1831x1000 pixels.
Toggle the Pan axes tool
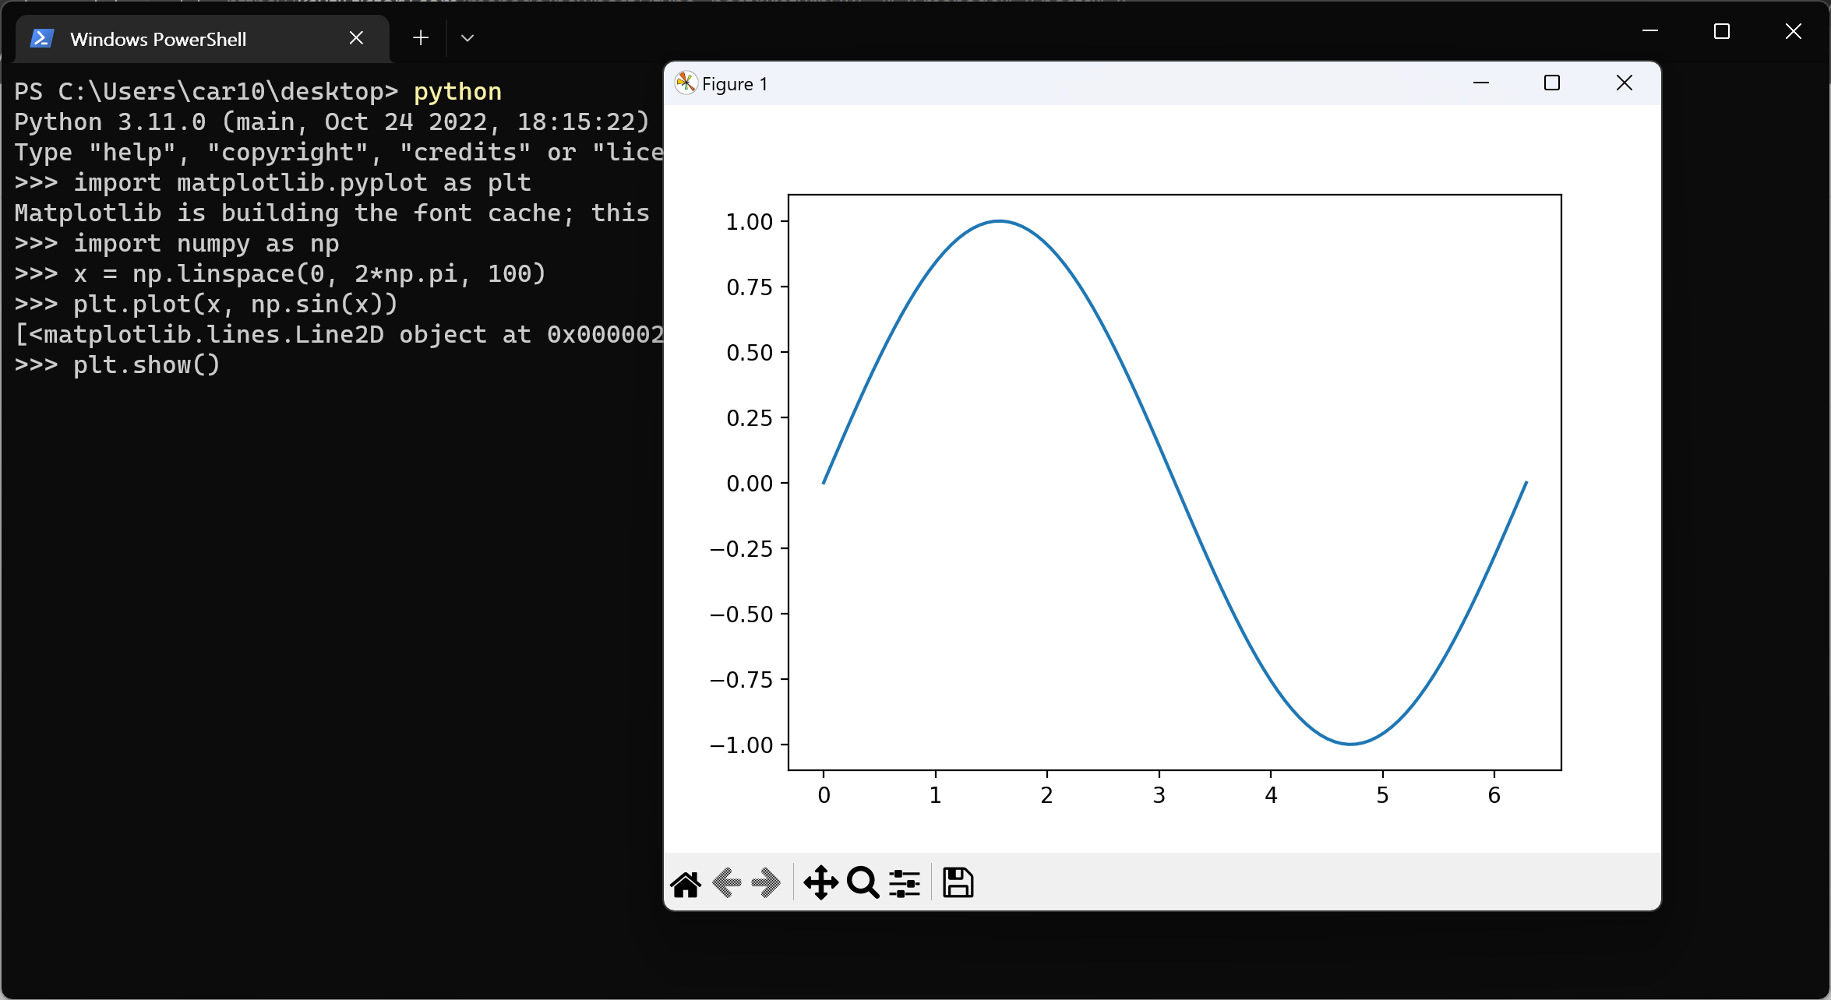820,883
